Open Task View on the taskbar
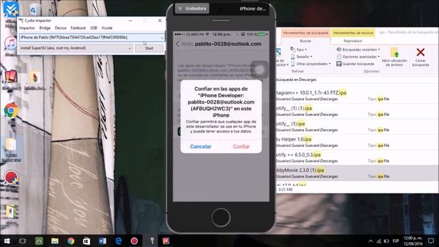 pyautogui.click(x=23, y=241)
